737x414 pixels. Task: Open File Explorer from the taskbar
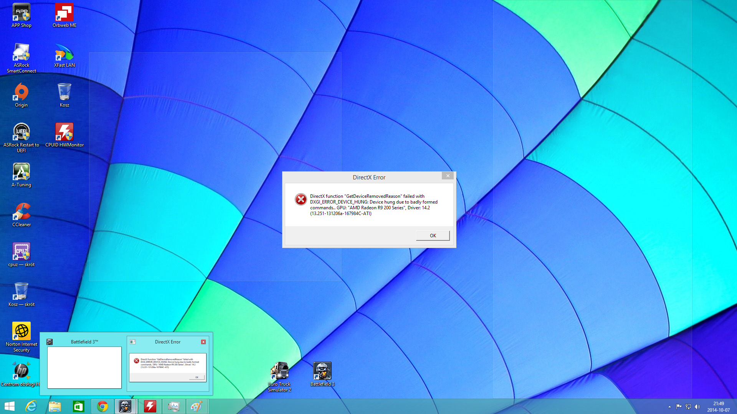(x=55, y=406)
